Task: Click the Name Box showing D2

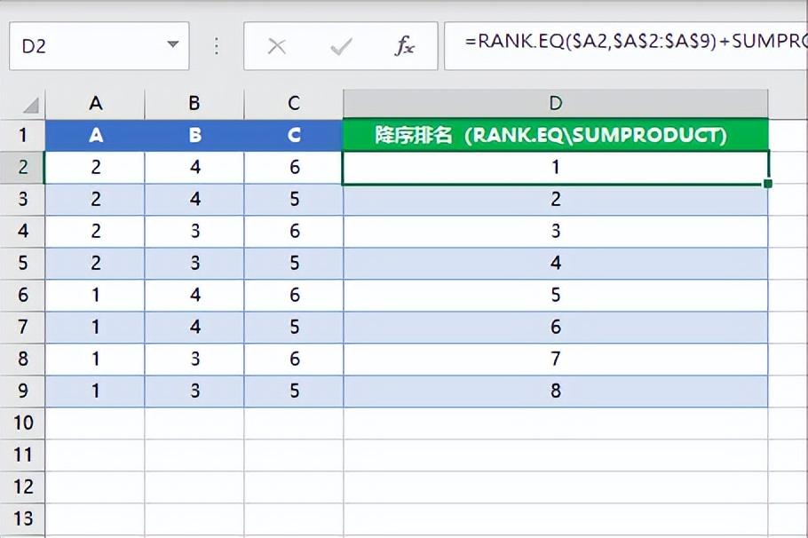Action: pos(99,46)
